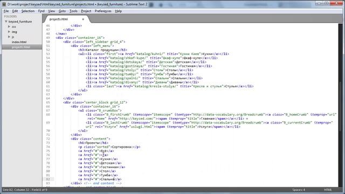
Task: Click 'center_block grid_12' class on line 65
Action: click(x=105, y=102)
